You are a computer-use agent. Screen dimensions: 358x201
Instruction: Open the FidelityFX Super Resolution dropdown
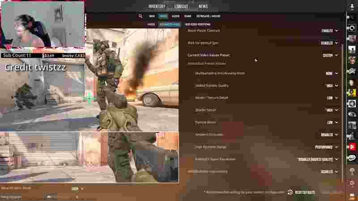pos(318,159)
